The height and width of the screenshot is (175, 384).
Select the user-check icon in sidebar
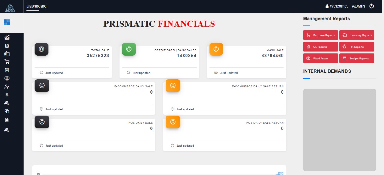coord(7,86)
